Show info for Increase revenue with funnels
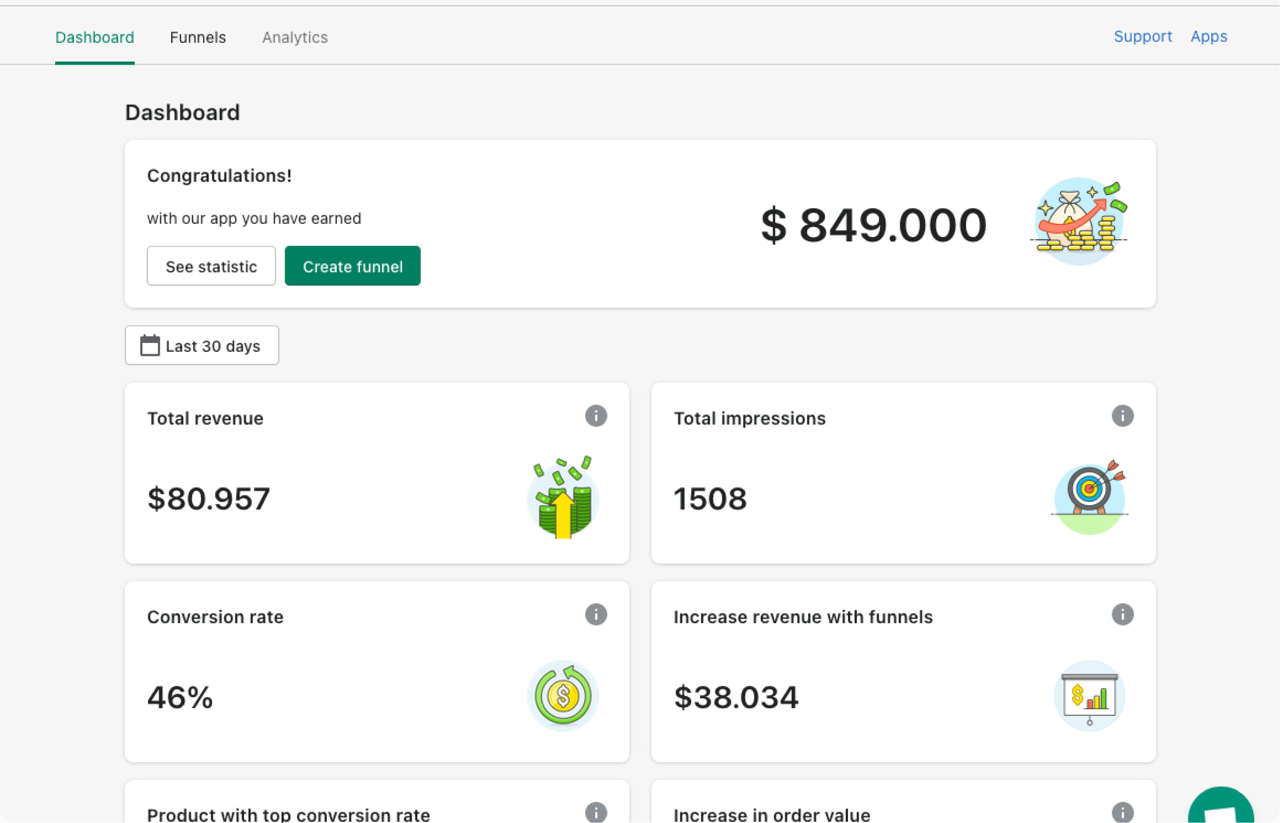The height and width of the screenshot is (823, 1280). 1122,615
